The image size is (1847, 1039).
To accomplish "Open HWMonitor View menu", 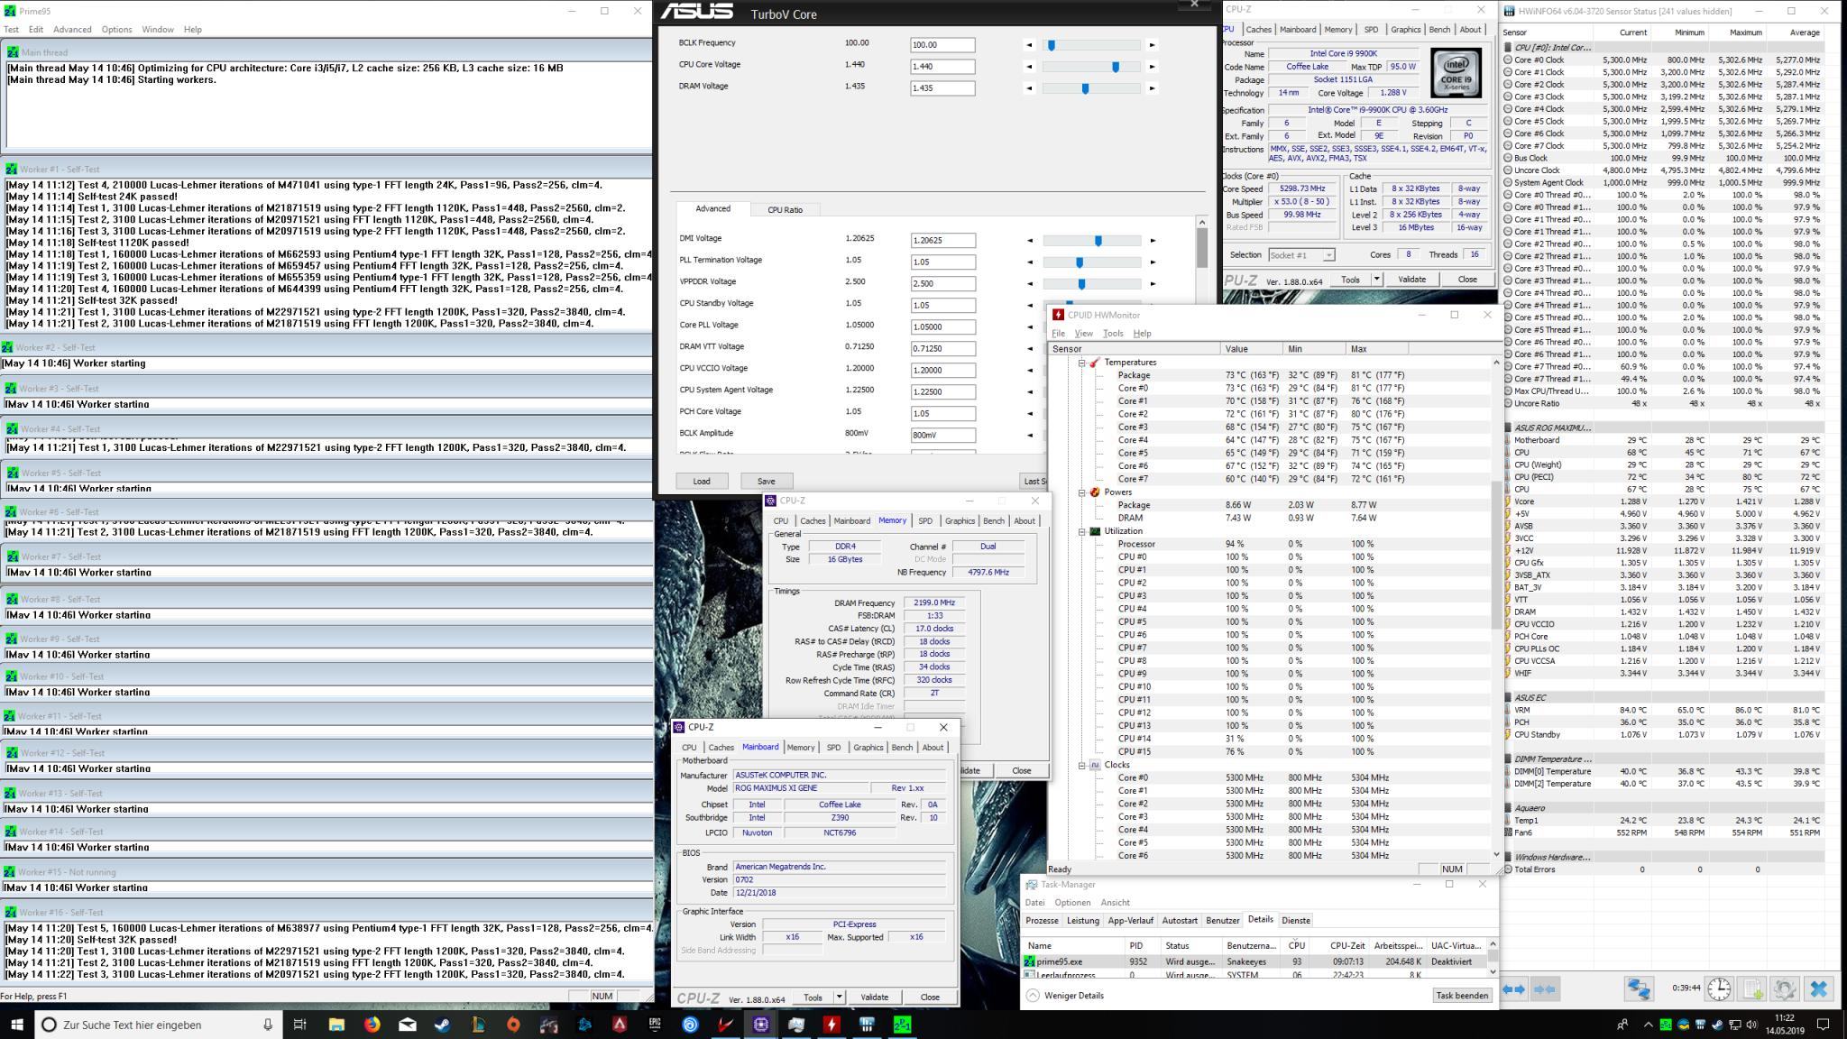I will pyautogui.click(x=1083, y=334).
